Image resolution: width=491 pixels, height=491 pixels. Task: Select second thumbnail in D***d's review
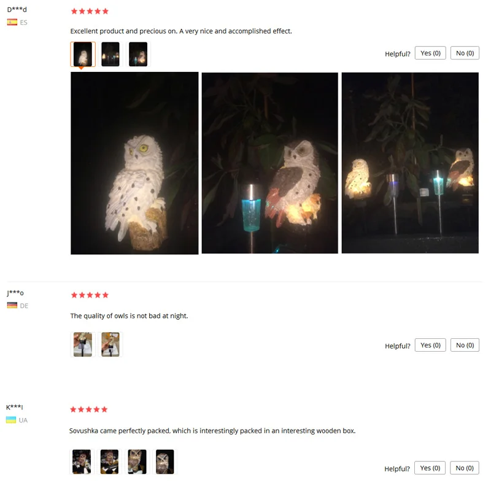110,54
